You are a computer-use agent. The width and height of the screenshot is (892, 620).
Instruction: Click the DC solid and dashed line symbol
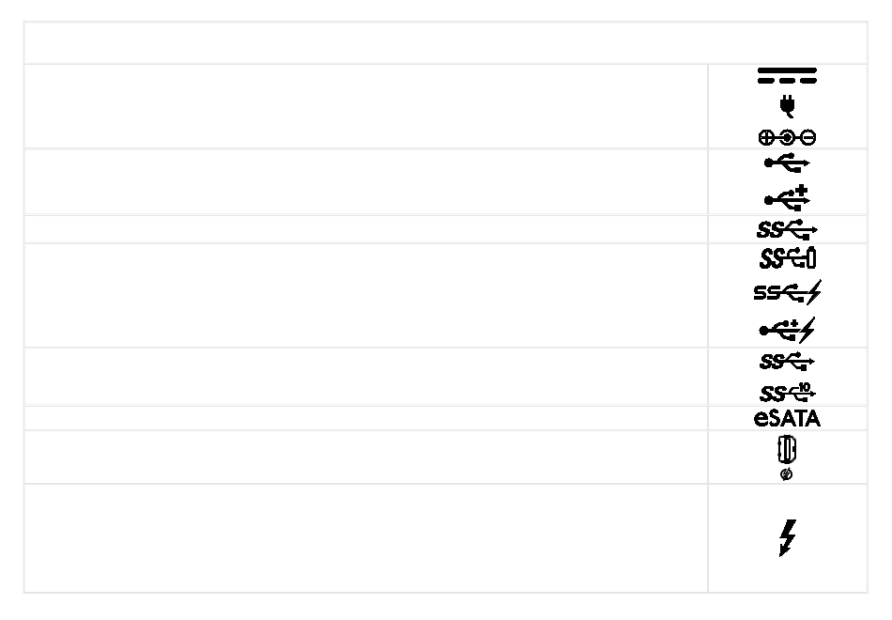(x=787, y=76)
